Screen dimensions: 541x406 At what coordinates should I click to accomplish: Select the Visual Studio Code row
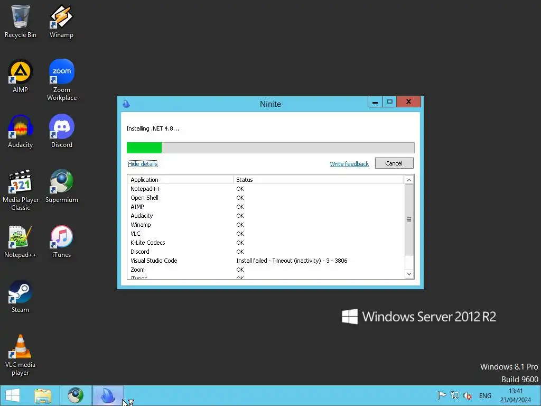click(x=266, y=261)
